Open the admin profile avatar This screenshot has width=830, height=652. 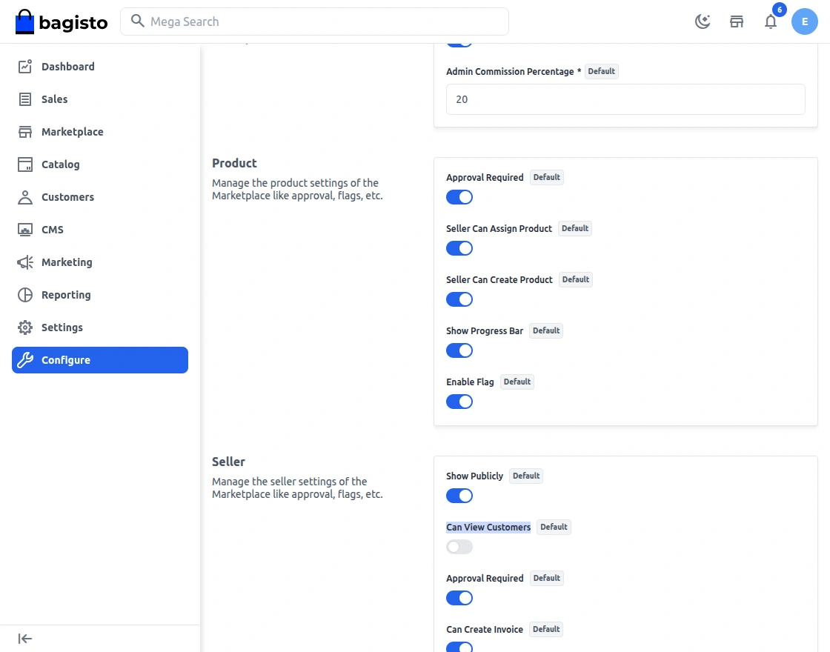[805, 21]
